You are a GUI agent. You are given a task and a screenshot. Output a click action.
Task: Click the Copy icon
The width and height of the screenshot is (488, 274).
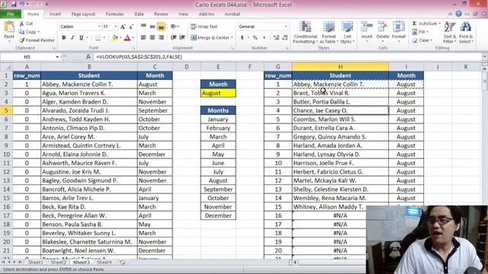21,32
